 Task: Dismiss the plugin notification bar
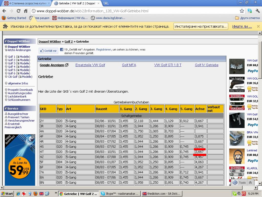(258, 26)
